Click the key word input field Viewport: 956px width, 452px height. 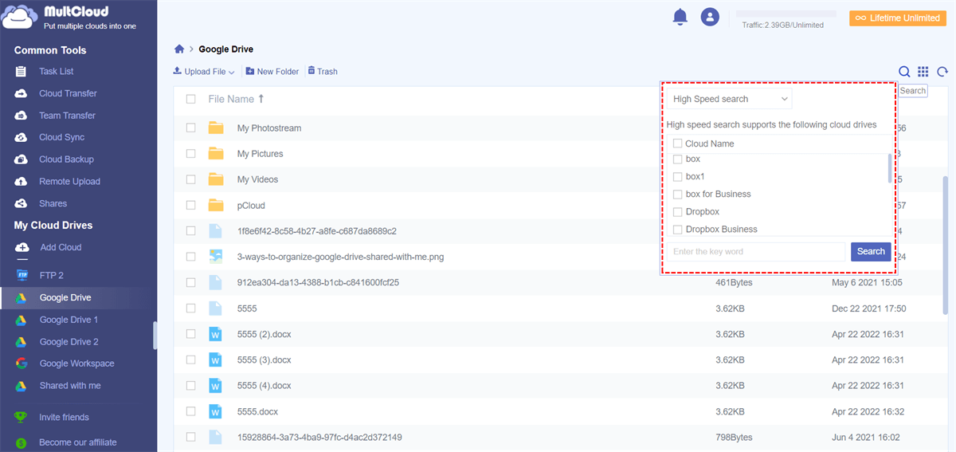point(756,252)
